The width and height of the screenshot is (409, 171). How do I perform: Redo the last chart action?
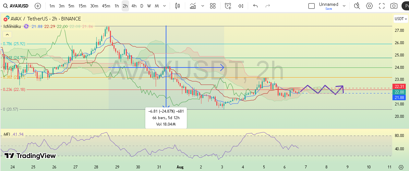268,6
